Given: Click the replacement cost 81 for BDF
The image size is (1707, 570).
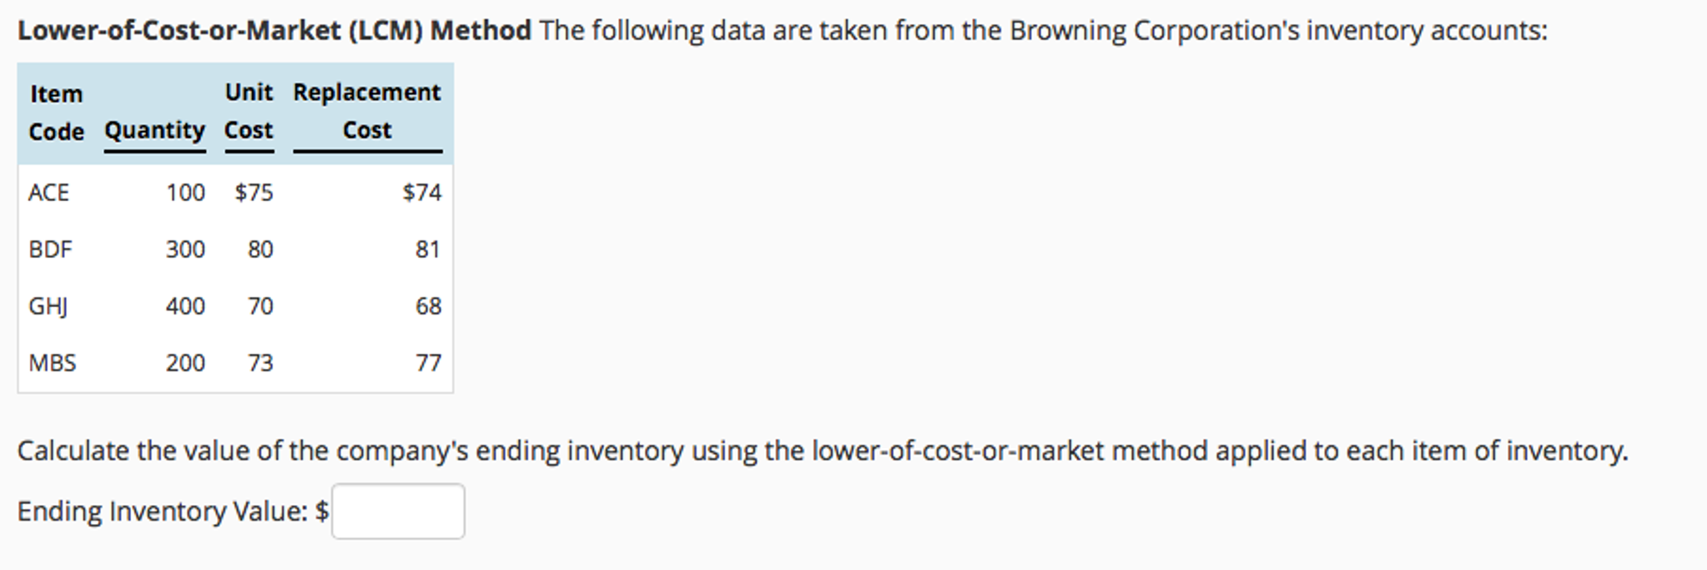Looking at the screenshot, I should [430, 250].
